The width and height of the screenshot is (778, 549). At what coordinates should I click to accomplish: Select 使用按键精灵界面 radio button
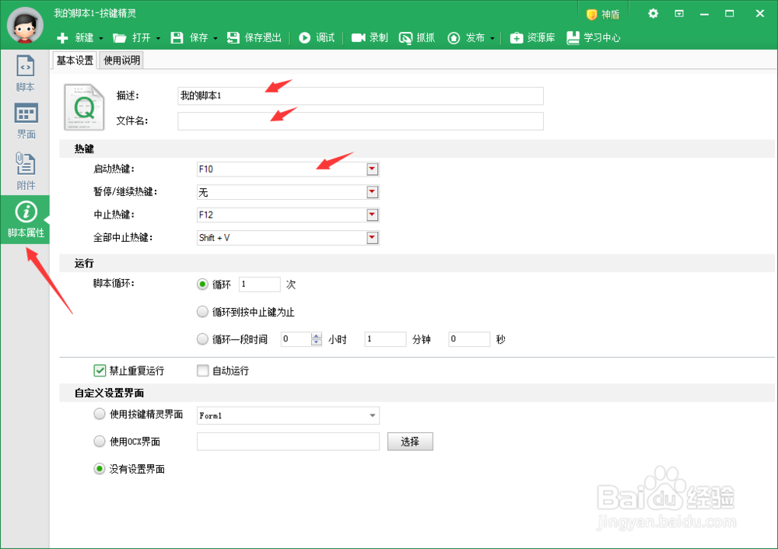tap(100, 414)
